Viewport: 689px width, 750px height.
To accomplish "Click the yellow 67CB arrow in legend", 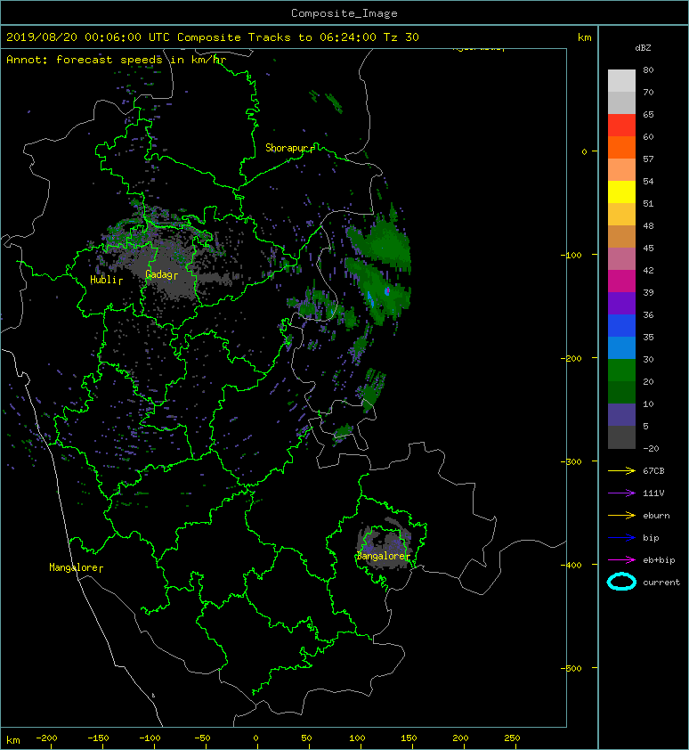I will click(x=621, y=470).
